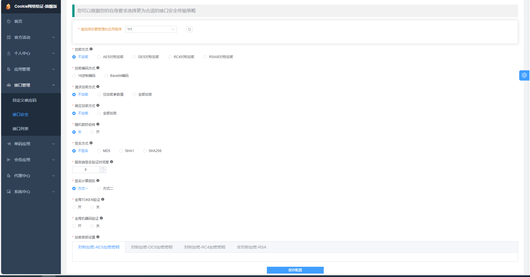The height and width of the screenshot is (277, 530).
Task: Switch to 对称加密-RC4加密密钥 tab
Action: [x=205, y=247]
